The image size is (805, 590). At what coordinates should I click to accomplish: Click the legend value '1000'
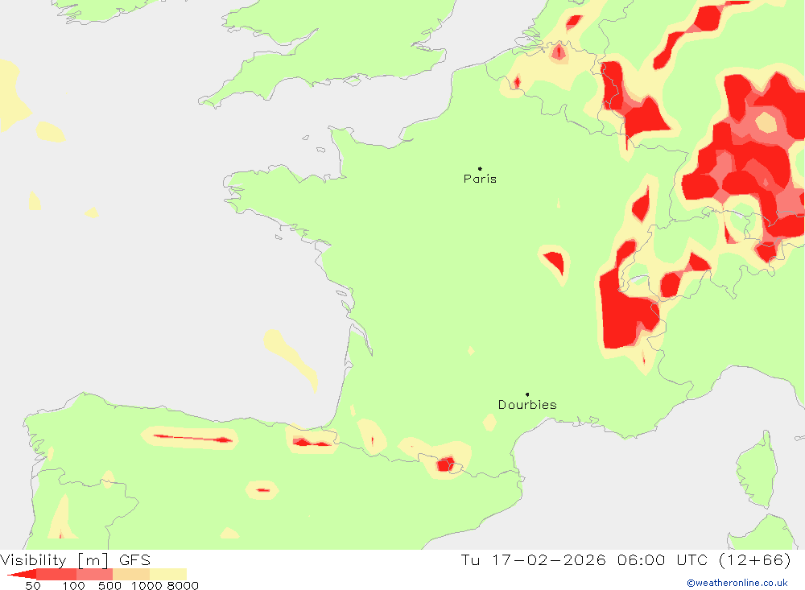click(x=147, y=586)
